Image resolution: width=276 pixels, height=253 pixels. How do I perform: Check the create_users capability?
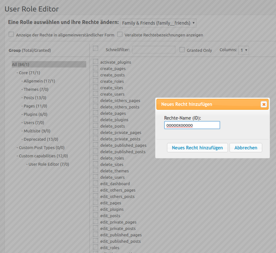(96, 93)
